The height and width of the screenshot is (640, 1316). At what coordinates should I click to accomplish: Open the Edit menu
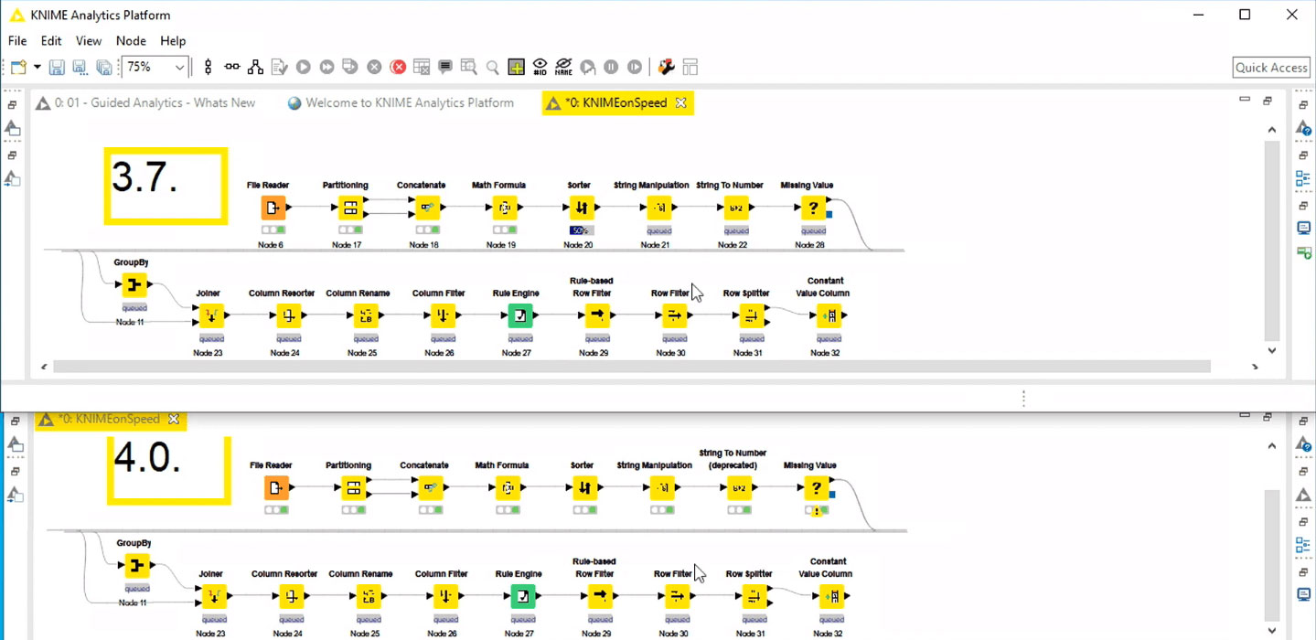coord(51,40)
